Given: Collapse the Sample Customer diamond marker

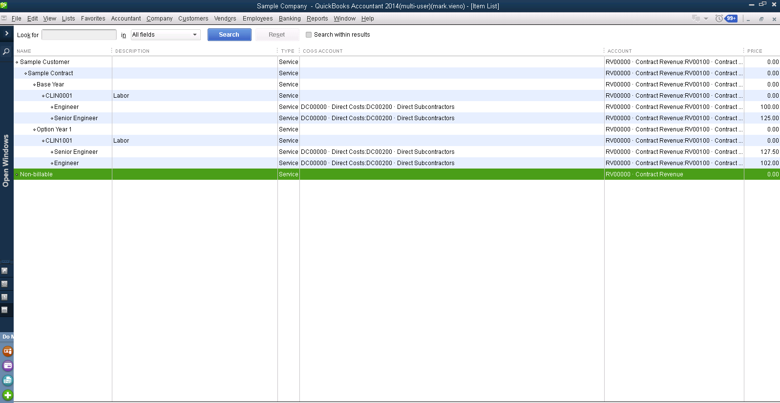Looking at the screenshot, I should (17, 63).
